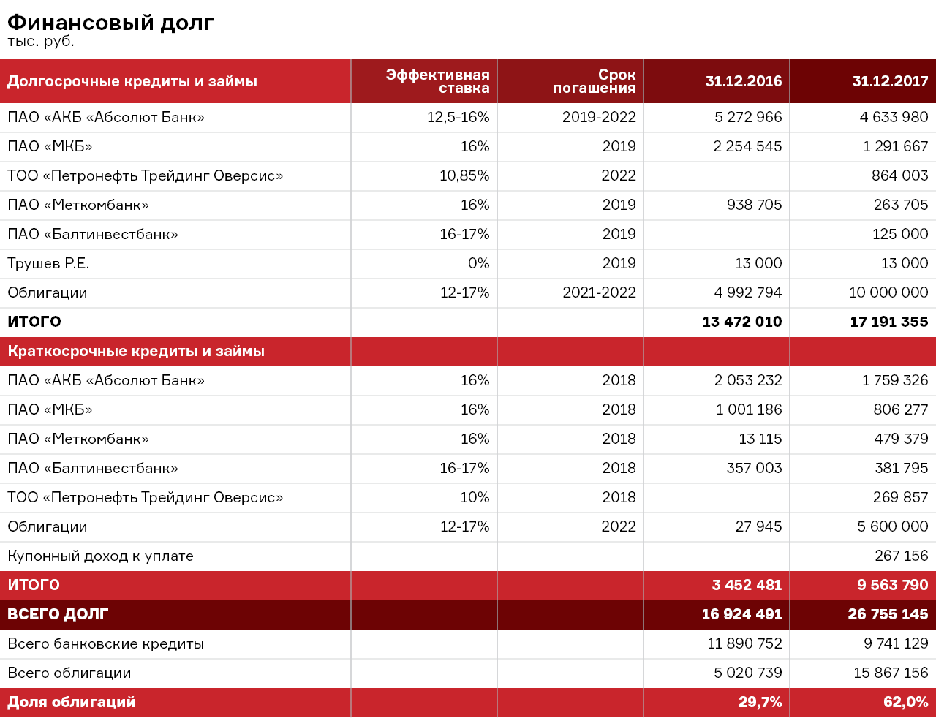Select 'ПАО «Балтинвестбанк»' label in the 357 003 row
The image size is (936, 718).
pos(93,468)
